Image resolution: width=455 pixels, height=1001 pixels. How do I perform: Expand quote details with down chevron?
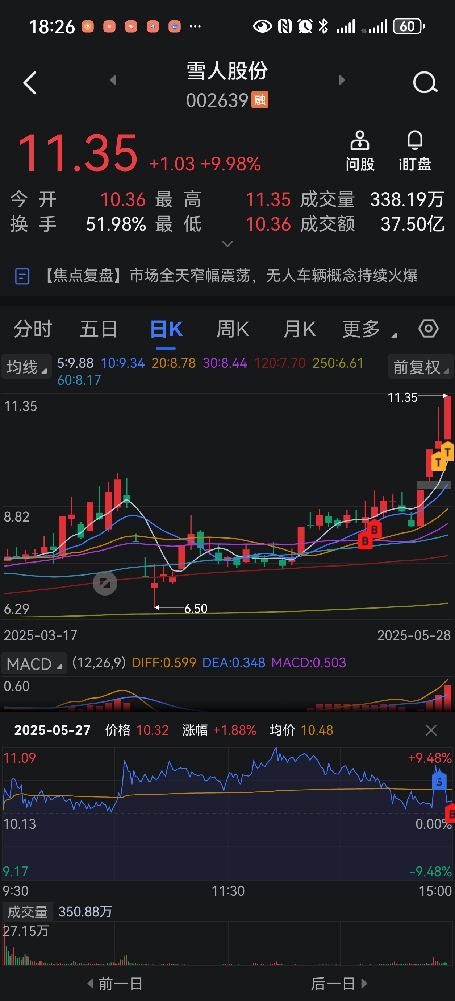[227, 244]
